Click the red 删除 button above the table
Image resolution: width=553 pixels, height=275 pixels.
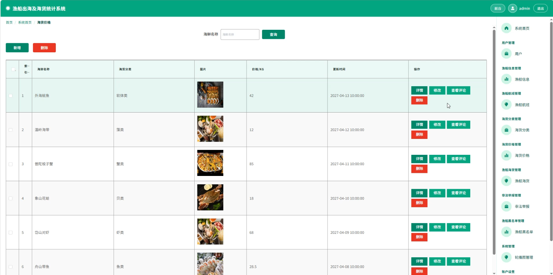coord(44,48)
